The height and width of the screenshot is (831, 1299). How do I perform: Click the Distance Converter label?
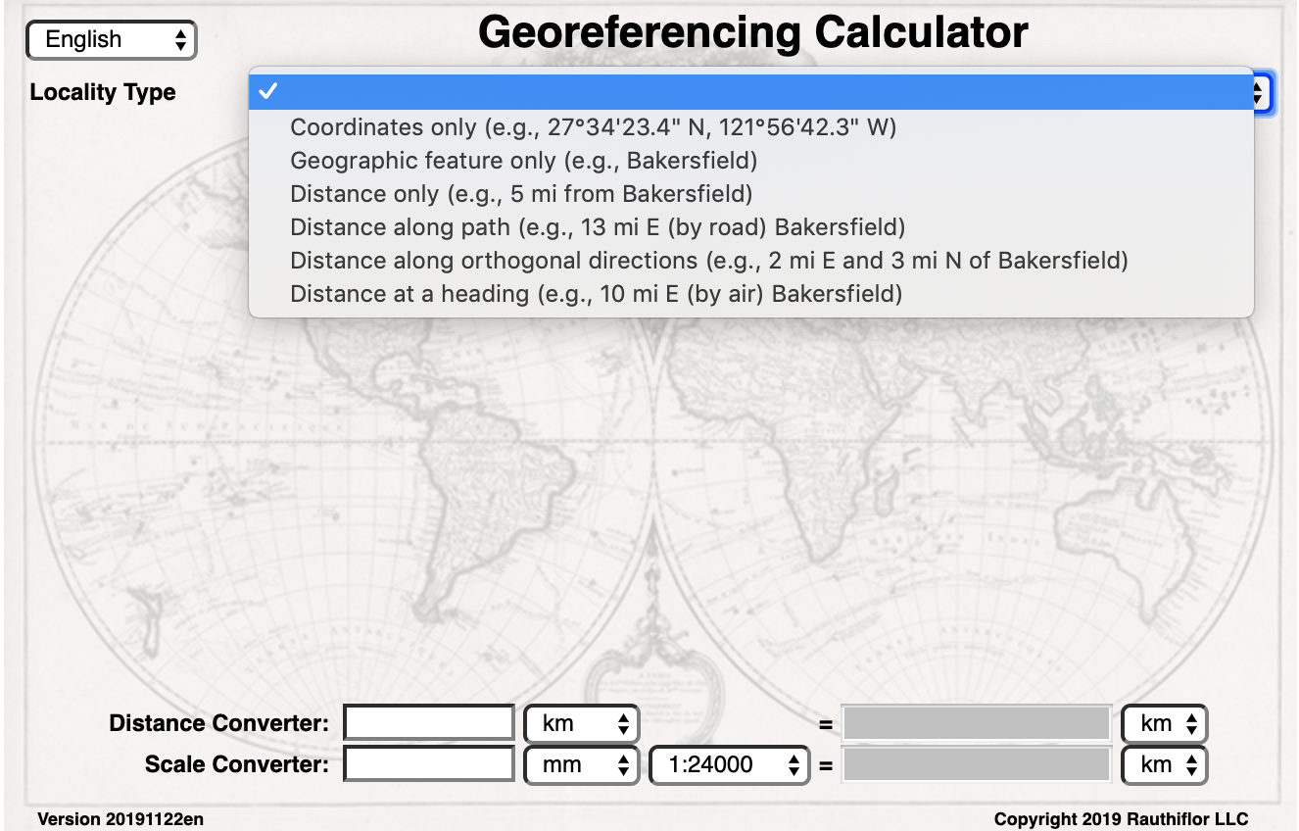coord(219,723)
